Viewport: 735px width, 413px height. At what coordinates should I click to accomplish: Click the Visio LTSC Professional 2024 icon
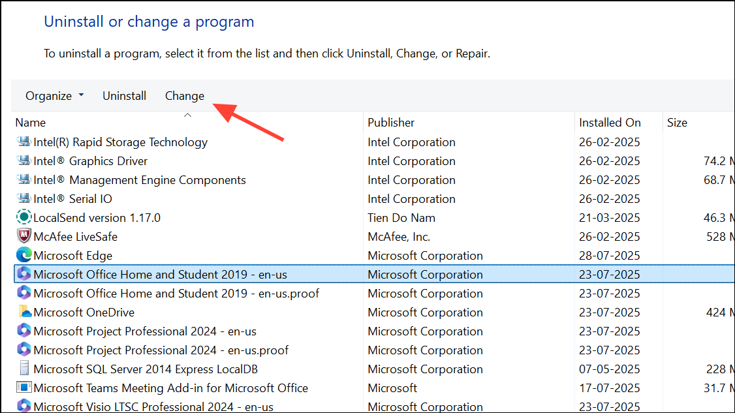point(24,406)
